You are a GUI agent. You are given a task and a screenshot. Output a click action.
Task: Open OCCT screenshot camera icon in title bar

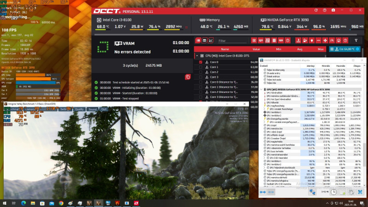333,10
